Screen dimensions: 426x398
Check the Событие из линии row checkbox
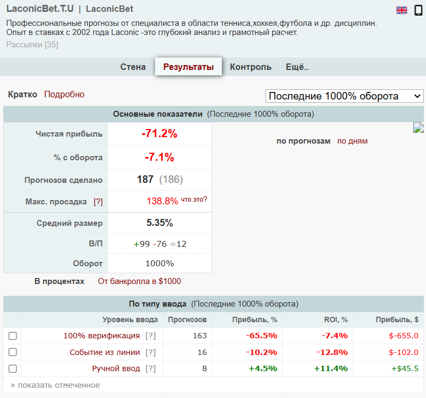pyautogui.click(x=13, y=352)
